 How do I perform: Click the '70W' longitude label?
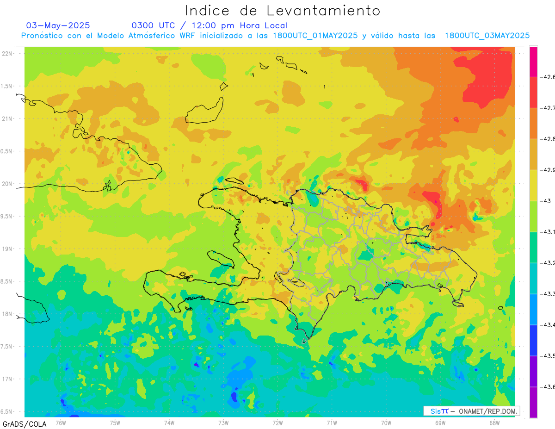(386, 423)
